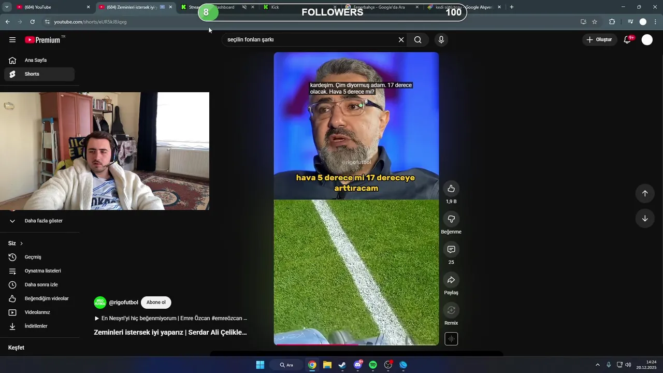The height and width of the screenshot is (373, 663).
Task: Open Geçmiş watch history
Action: [x=39, y=257]
